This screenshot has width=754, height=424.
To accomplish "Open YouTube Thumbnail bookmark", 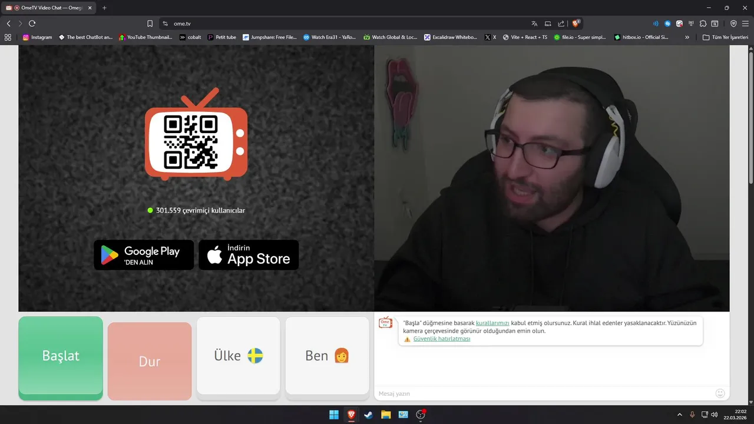I will 145,37.
